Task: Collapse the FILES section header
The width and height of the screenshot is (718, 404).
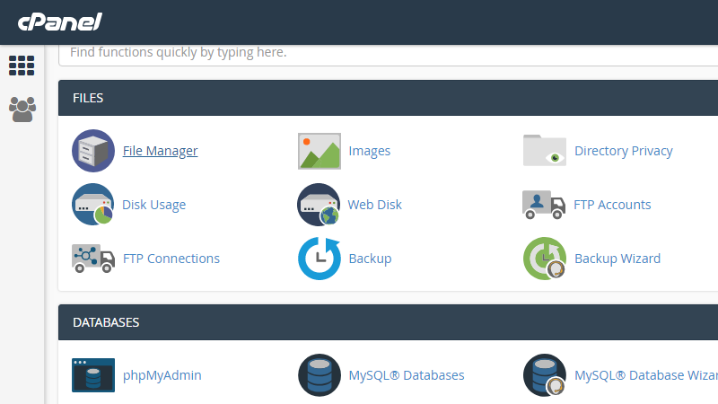Action: pos(389,98)
